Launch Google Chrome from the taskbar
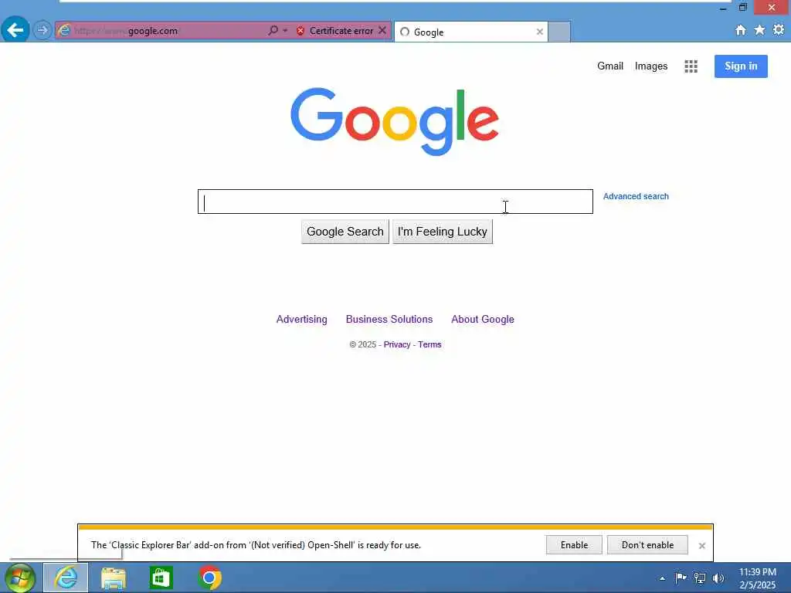Screen dimensions: 791x593 [x=209, y=578]
